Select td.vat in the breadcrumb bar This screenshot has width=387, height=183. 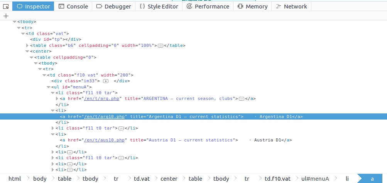(142, 179)
